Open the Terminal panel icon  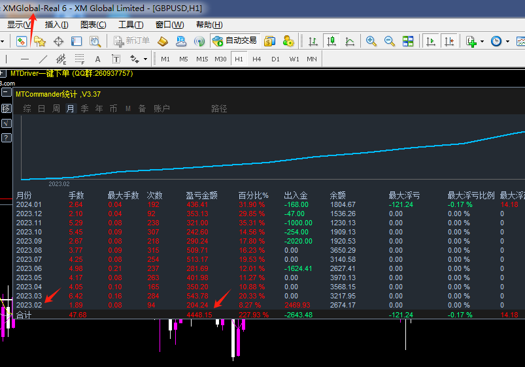click(76, 41)
